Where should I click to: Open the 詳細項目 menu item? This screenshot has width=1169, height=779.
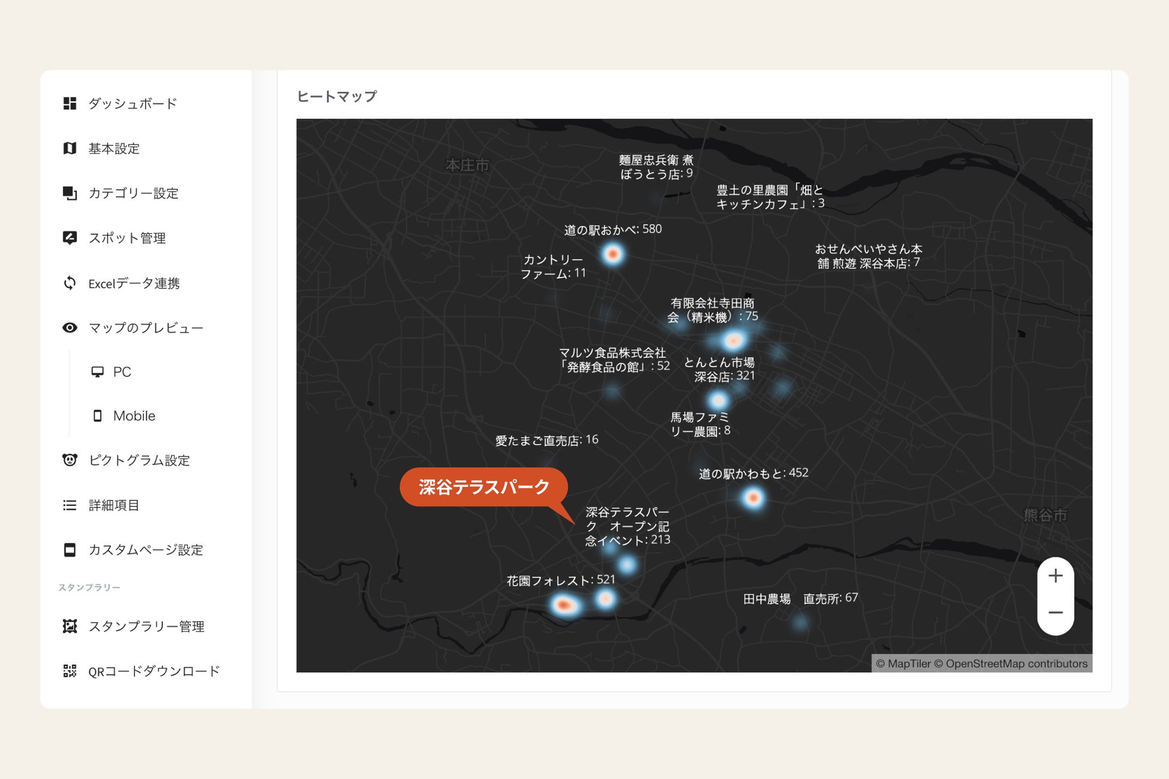tap(114, 505)
